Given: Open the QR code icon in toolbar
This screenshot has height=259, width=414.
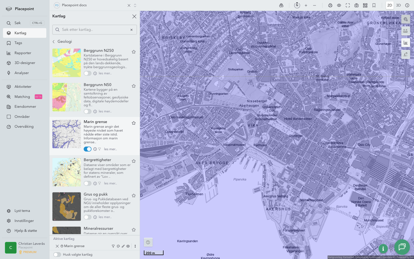Looking at the screenshot, I should pos(365,5).
